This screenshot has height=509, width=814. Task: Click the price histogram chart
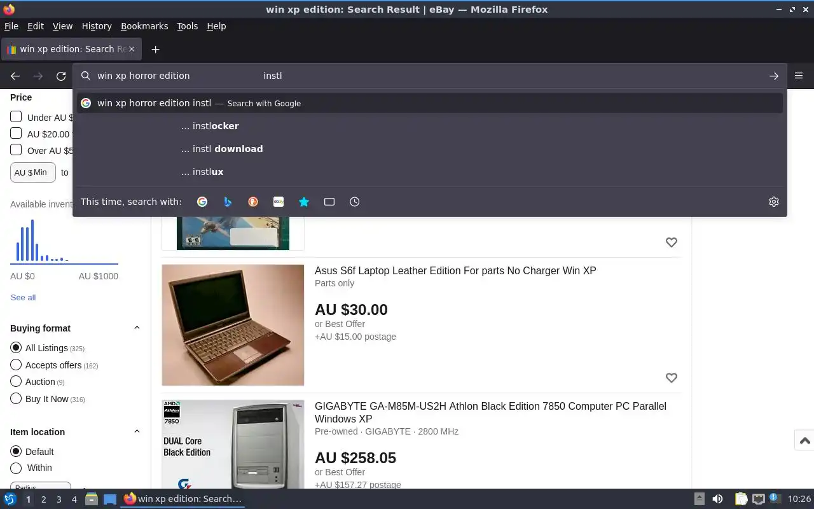[x=64, y=241]
